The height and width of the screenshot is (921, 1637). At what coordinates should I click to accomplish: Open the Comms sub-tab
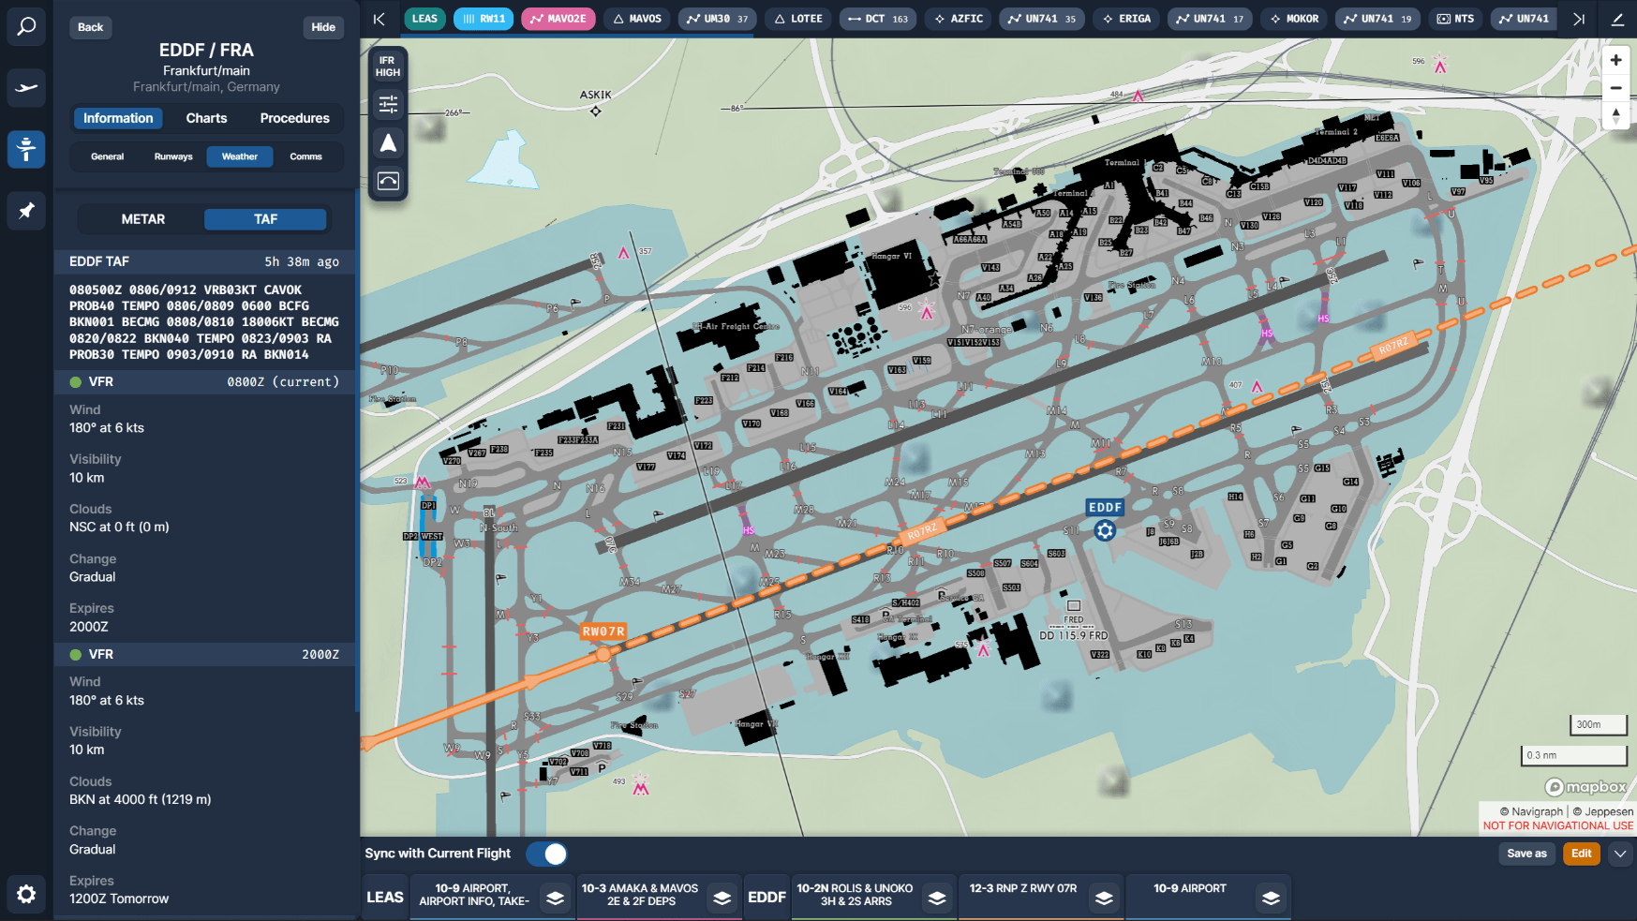[x=306, y=156]
